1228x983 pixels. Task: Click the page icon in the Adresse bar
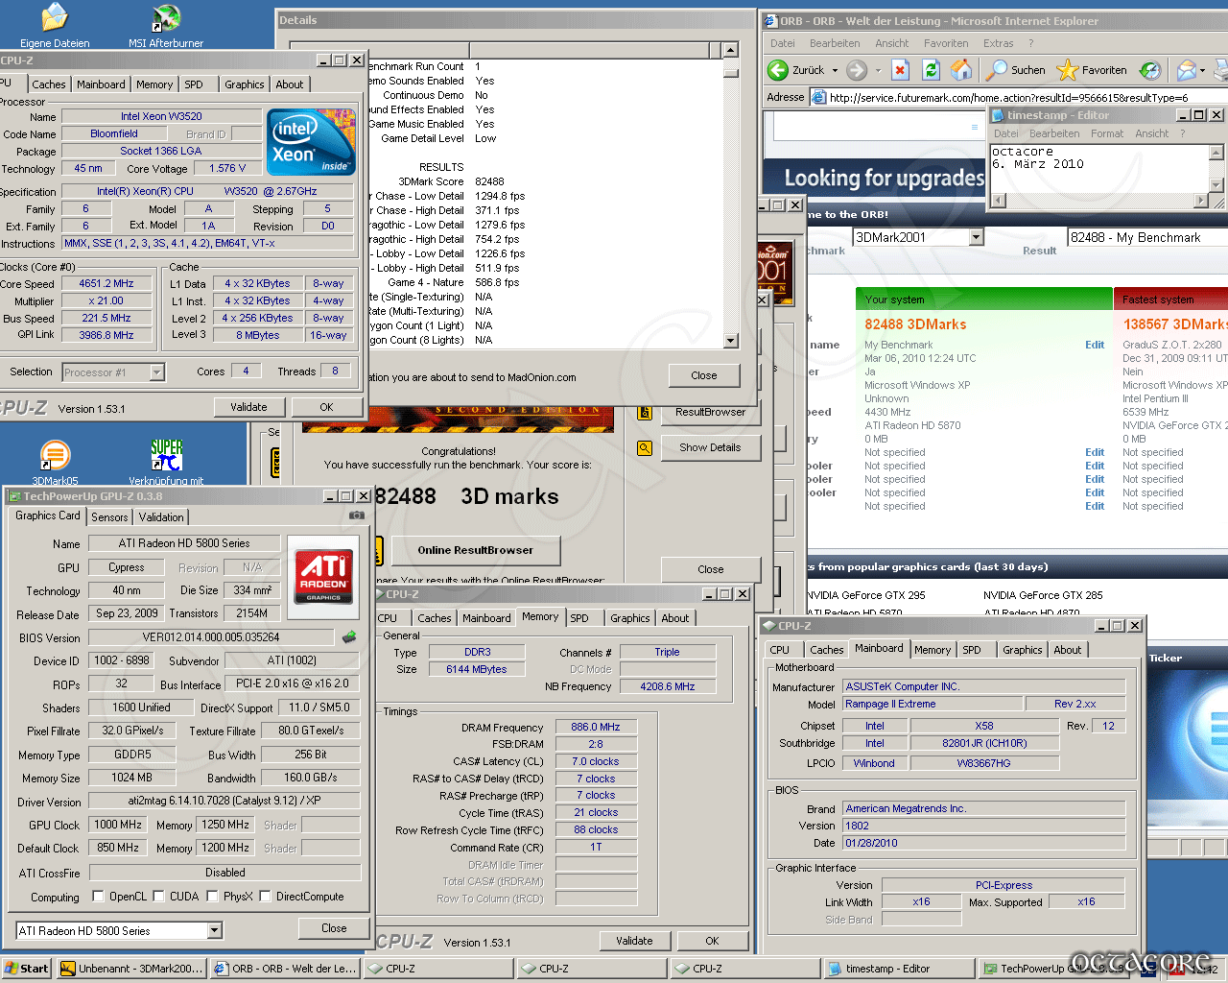[x=818, y=97]
